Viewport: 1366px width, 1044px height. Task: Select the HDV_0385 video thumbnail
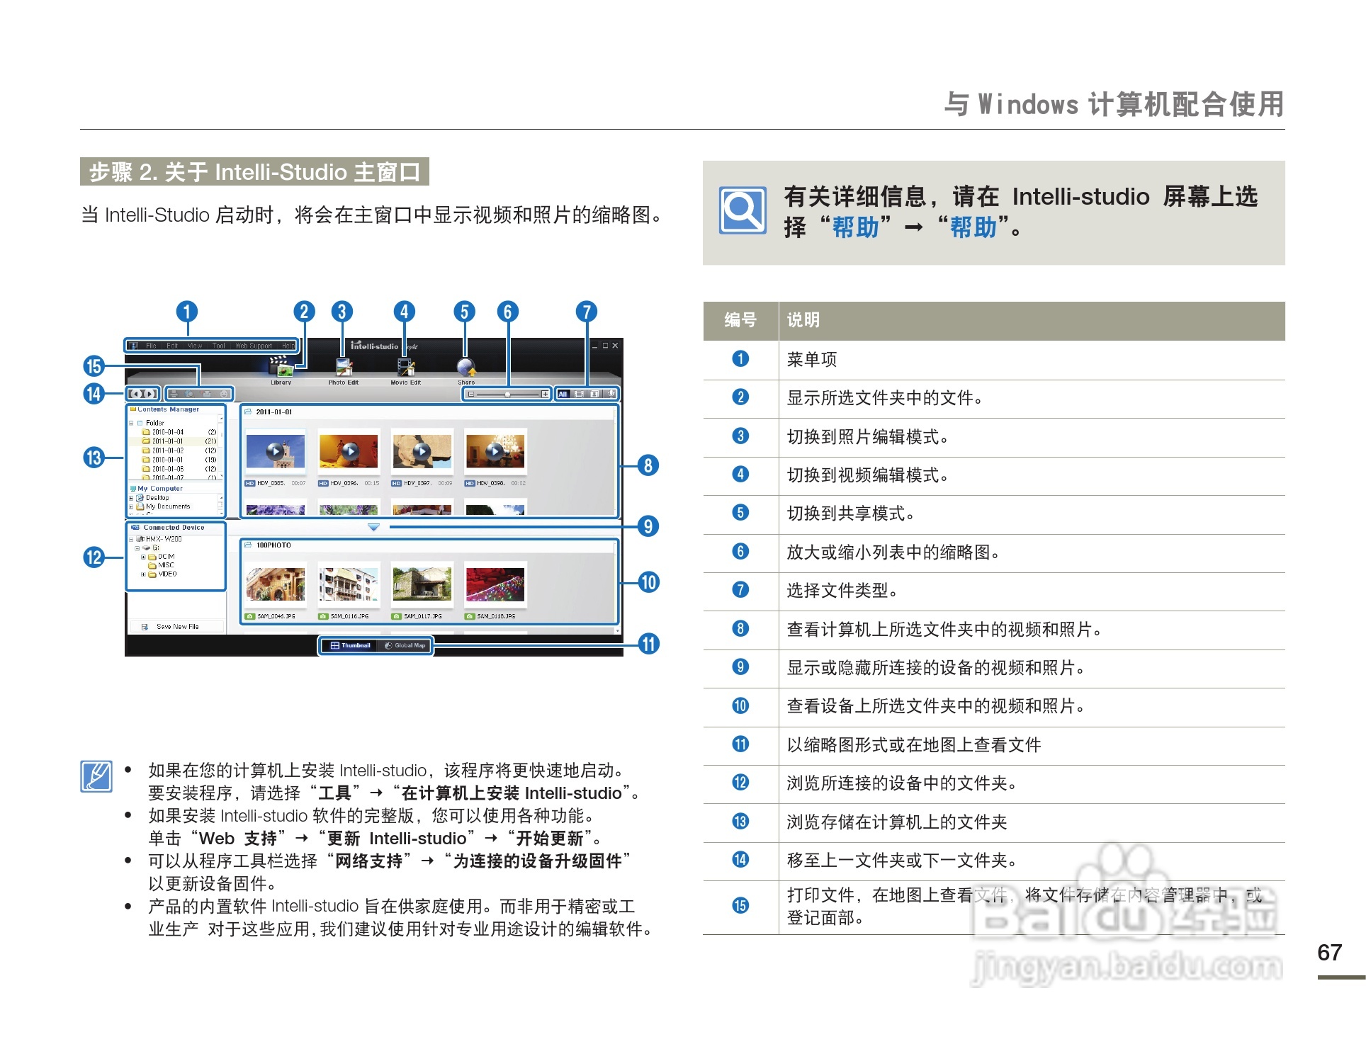(276, 452)
